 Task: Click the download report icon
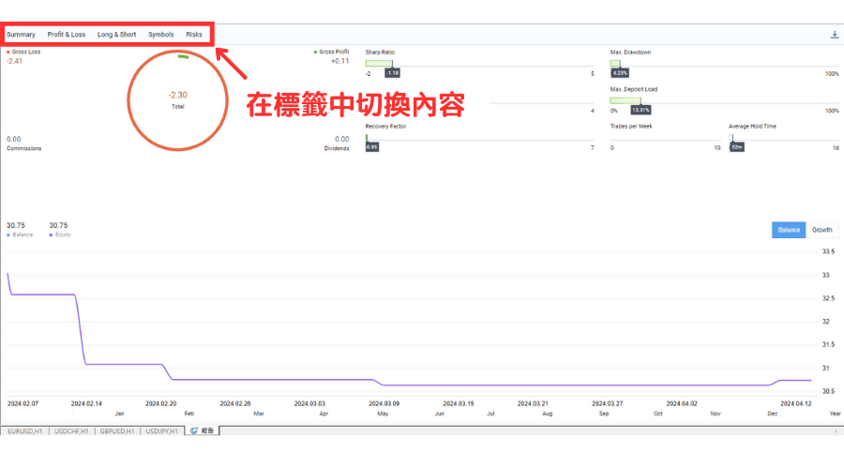pyautogui.click(x=835, y=35)
